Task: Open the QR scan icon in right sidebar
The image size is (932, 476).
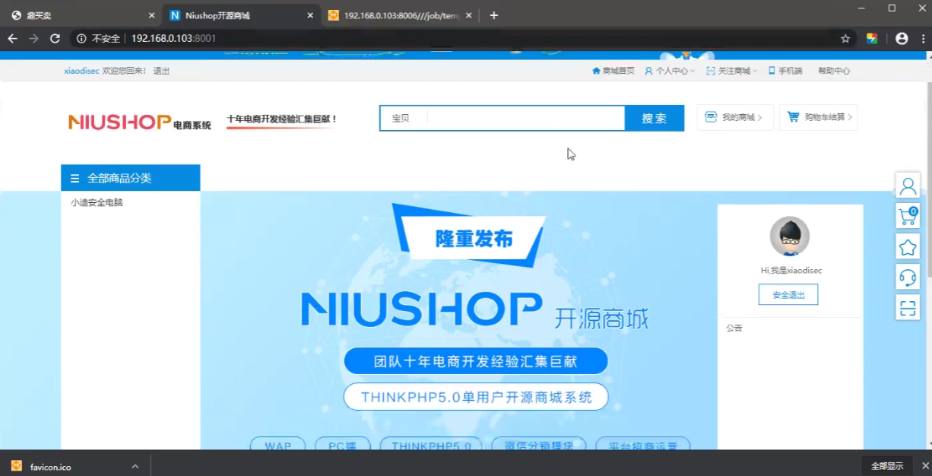Action: 908,307
